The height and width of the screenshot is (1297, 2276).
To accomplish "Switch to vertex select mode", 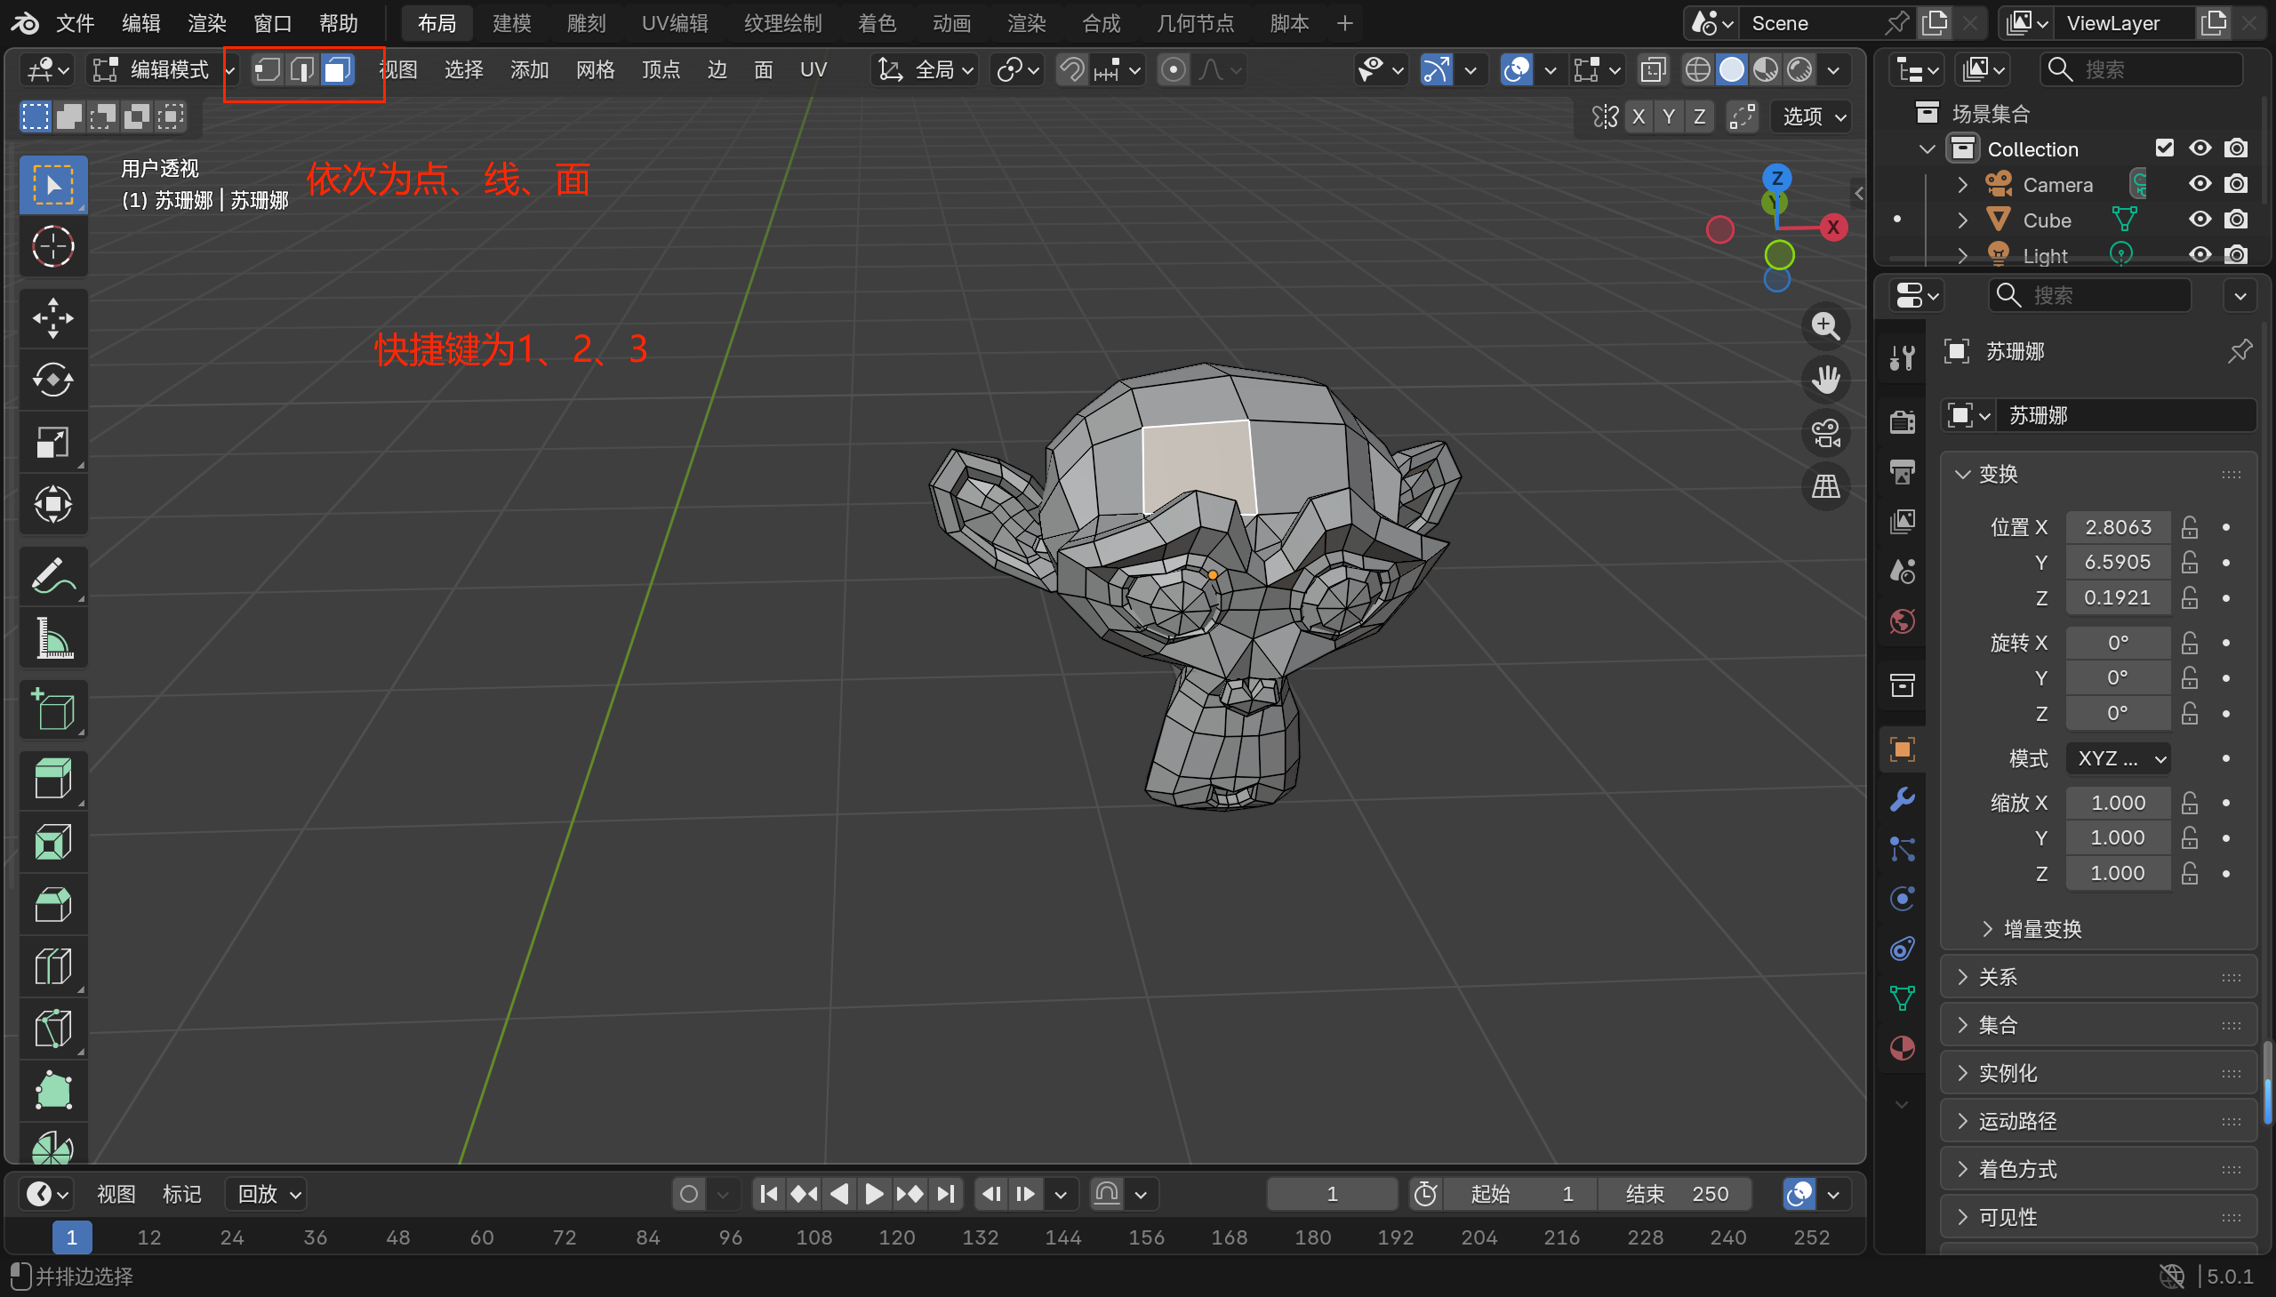I will 268,69.
